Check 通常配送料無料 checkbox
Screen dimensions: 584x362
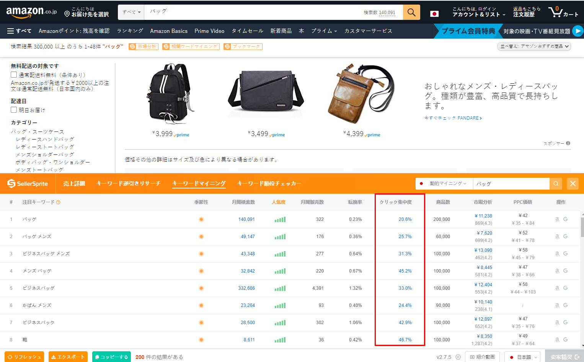point(14,75)
